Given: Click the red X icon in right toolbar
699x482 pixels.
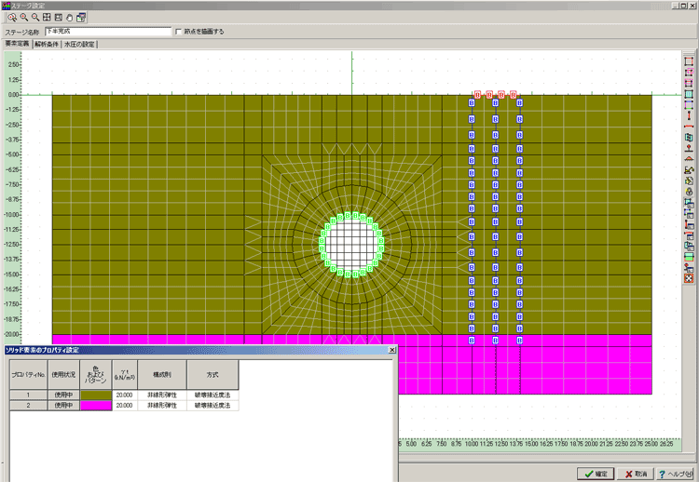Looking at the screenshot, I should 689,277.
